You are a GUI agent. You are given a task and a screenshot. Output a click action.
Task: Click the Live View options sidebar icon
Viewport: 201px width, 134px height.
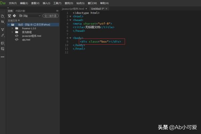point(3,29)
